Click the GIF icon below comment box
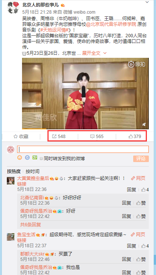Image resolution: width=156 pixels, height=275 pixels. tap(27, 157)
